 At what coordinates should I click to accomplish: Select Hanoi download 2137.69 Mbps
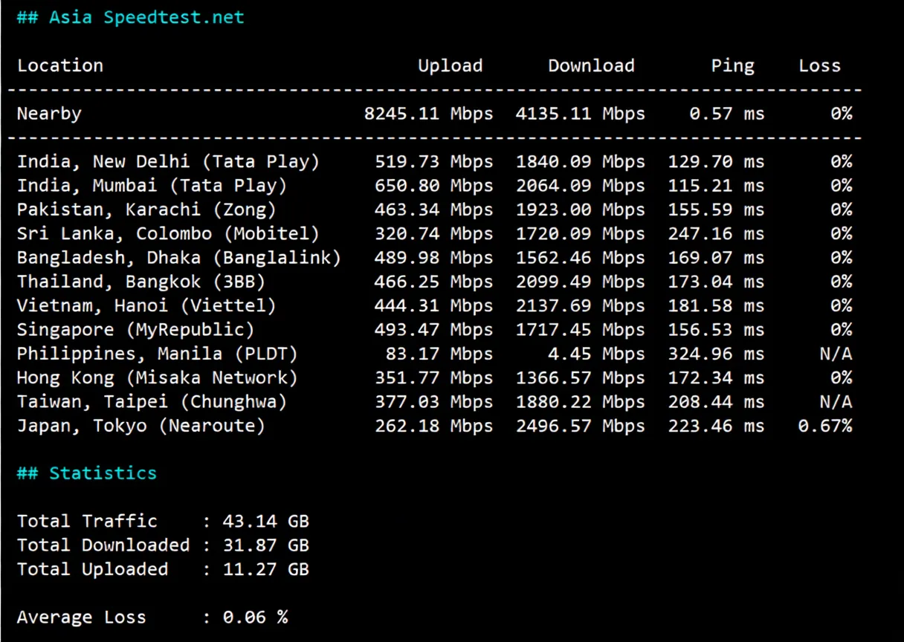581,306
